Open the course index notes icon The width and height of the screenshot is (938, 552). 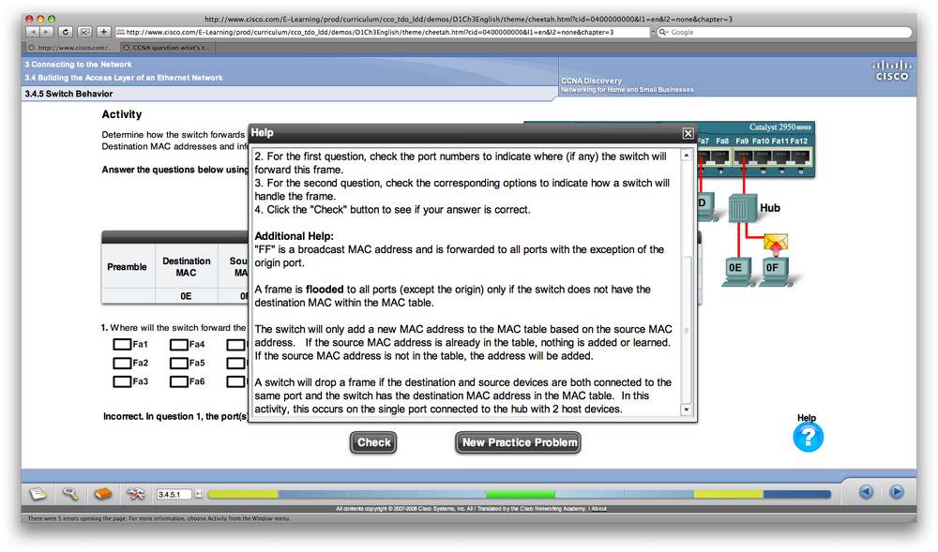tap(38, 494)
